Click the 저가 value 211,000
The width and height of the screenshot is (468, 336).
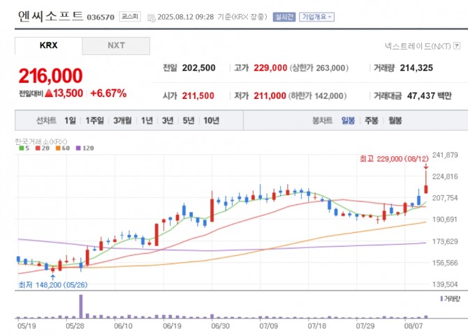[270, 96]
